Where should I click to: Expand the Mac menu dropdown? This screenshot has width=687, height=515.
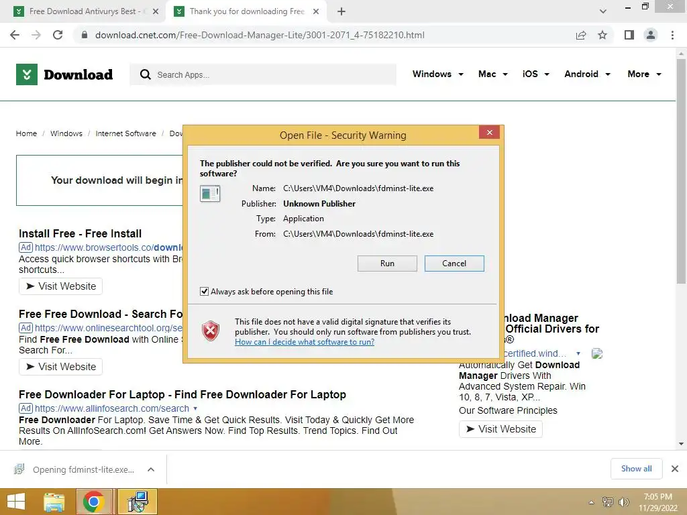pos(493,74)
